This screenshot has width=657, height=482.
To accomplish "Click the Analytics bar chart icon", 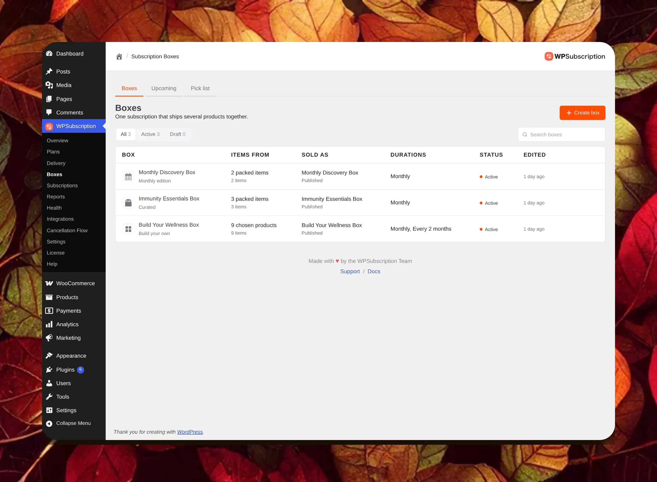I will (49, 324).
